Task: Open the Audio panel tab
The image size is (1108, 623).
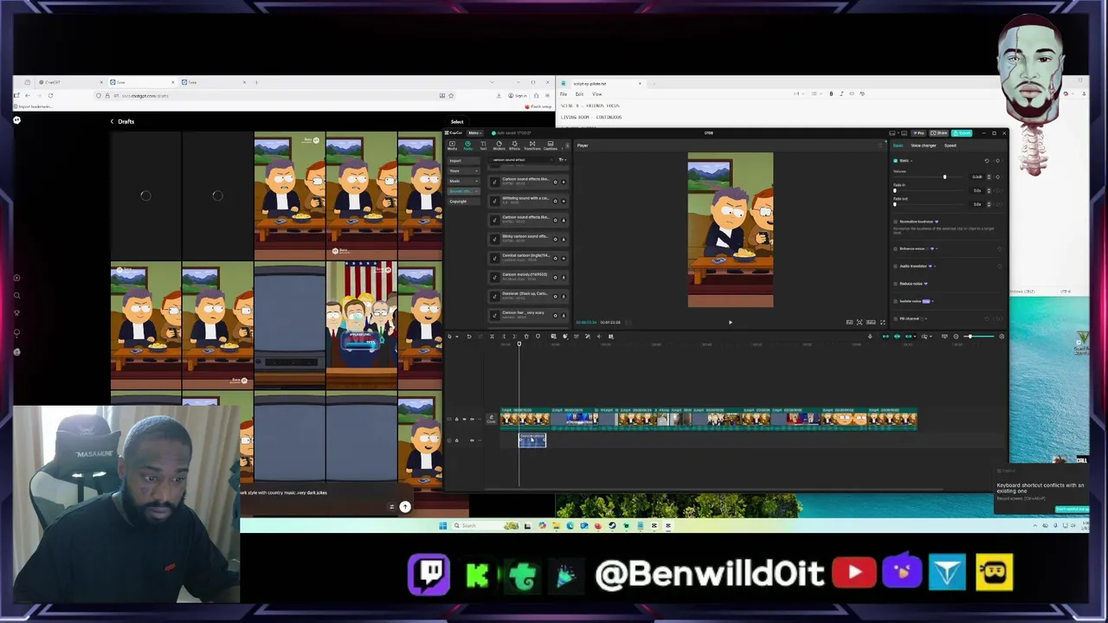Action: (x=467, y=145)
